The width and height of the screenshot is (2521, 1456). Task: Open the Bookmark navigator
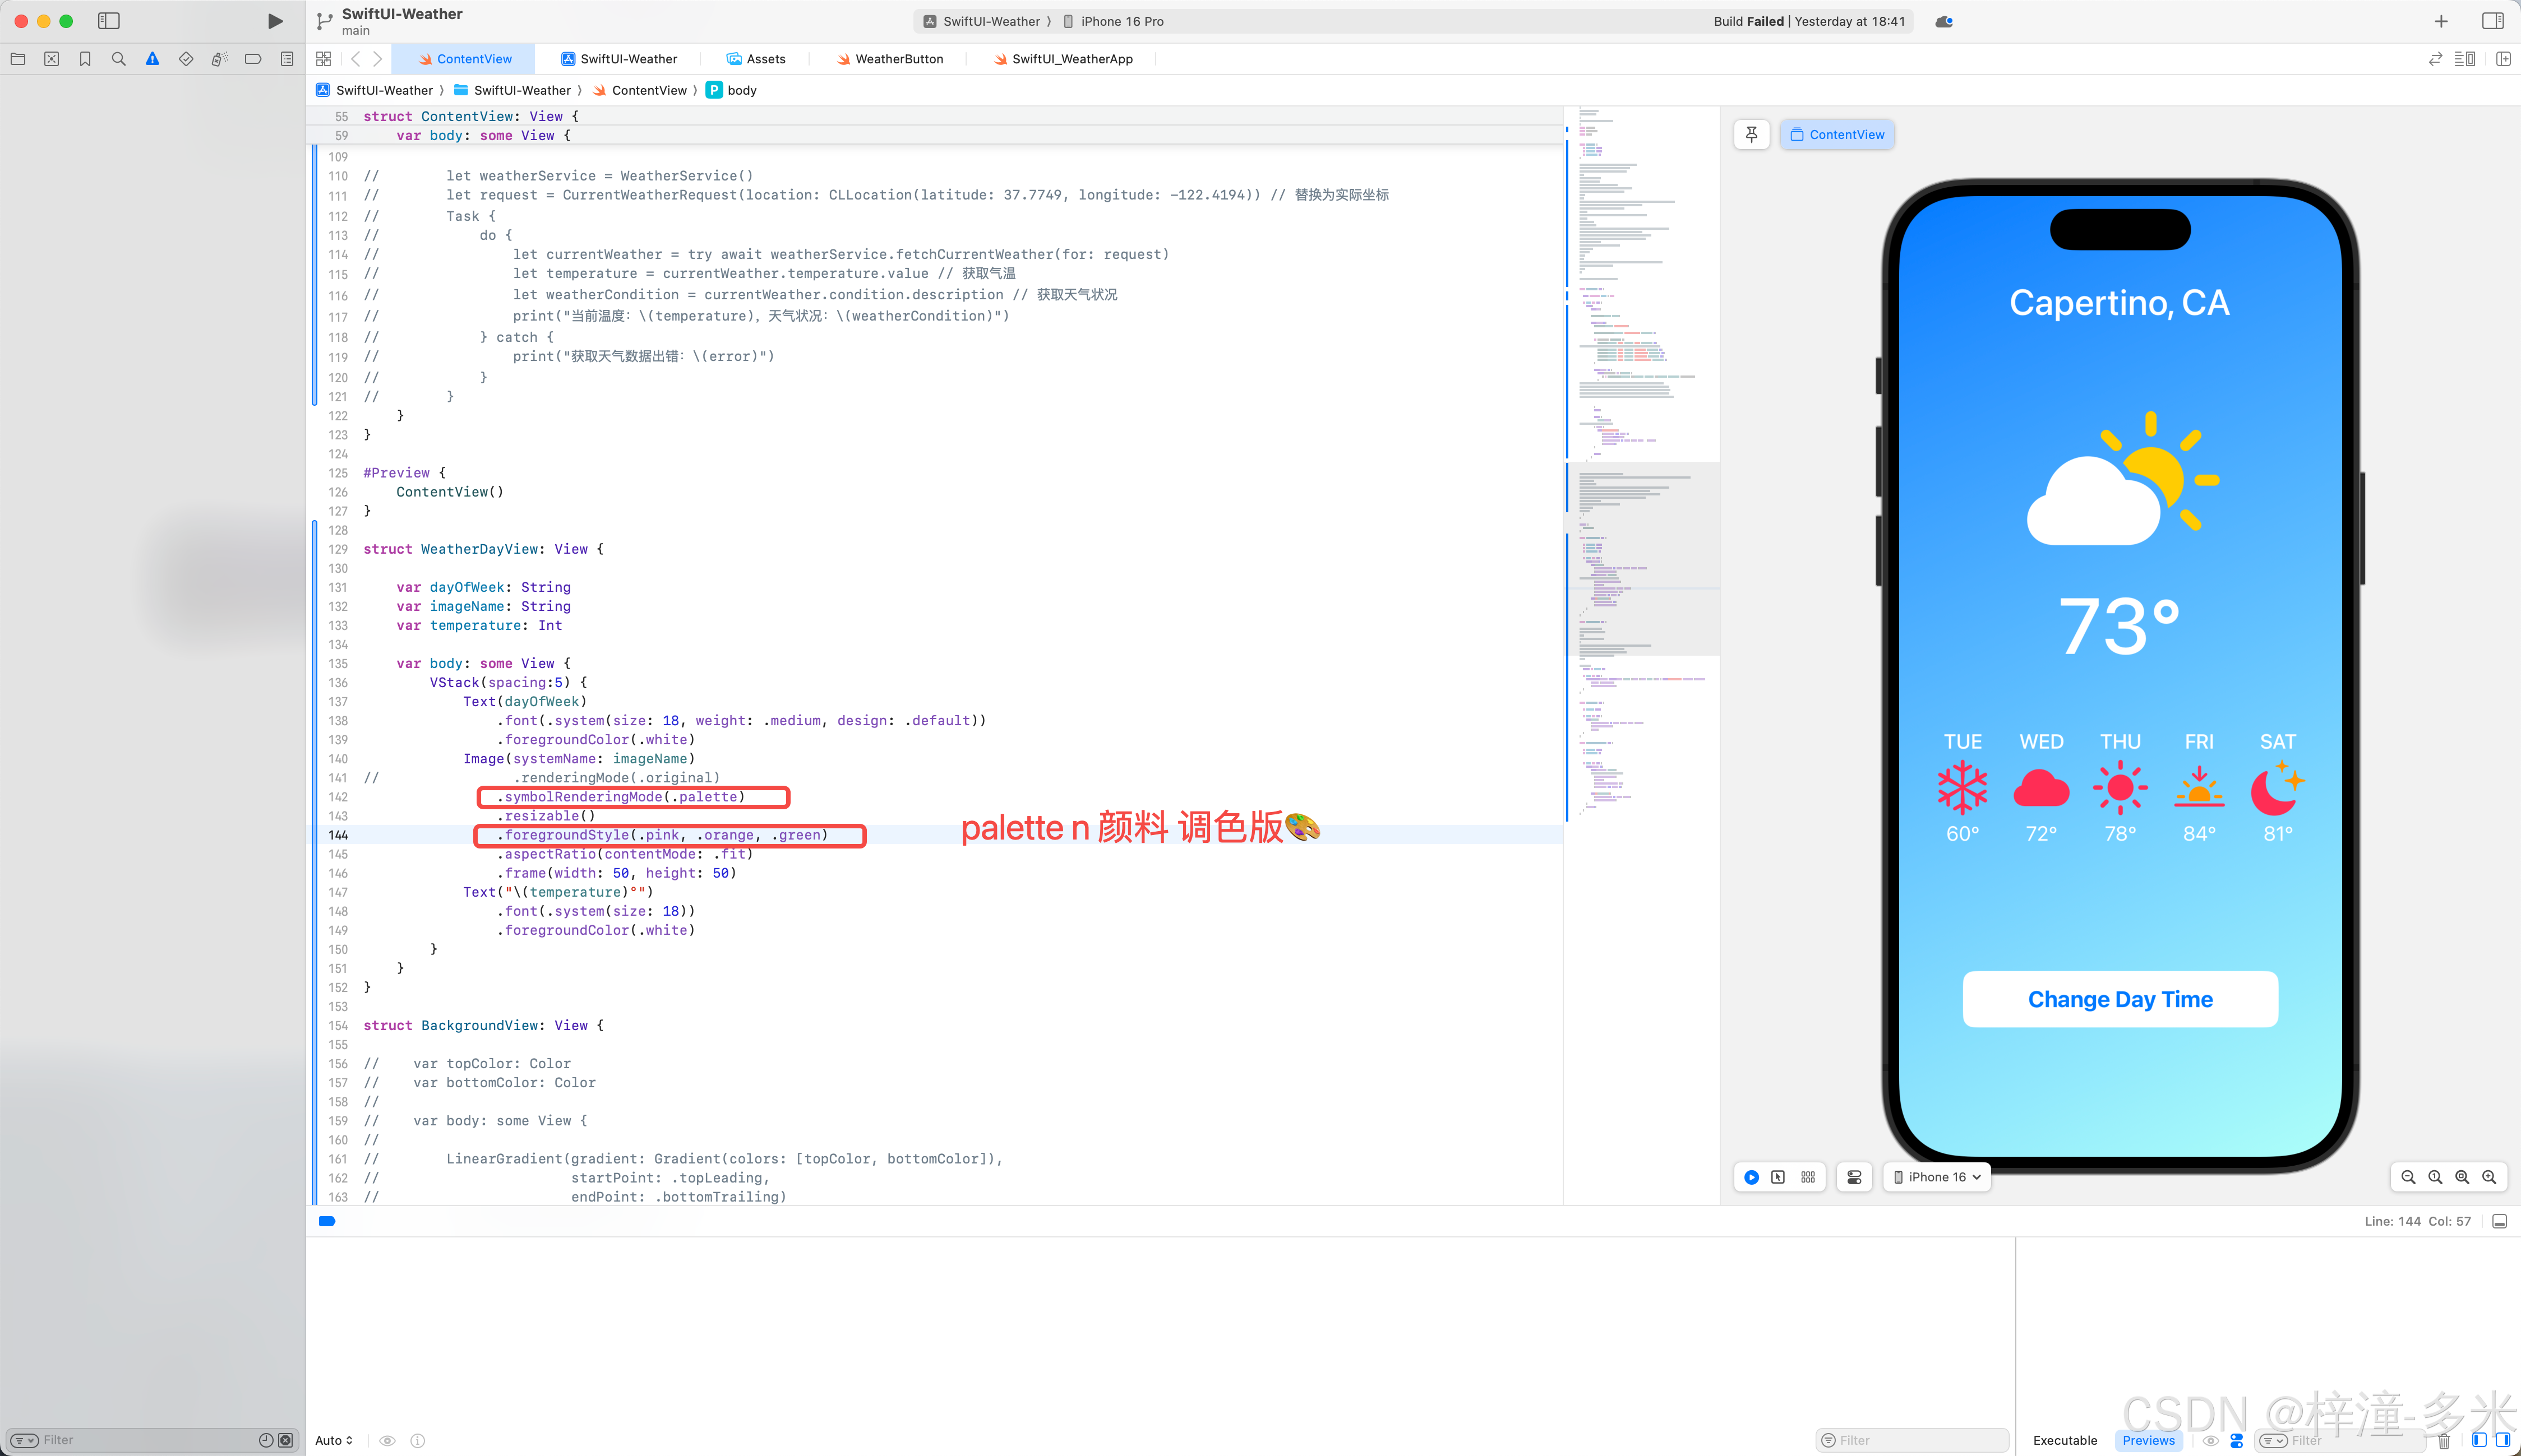pos(85,59)
